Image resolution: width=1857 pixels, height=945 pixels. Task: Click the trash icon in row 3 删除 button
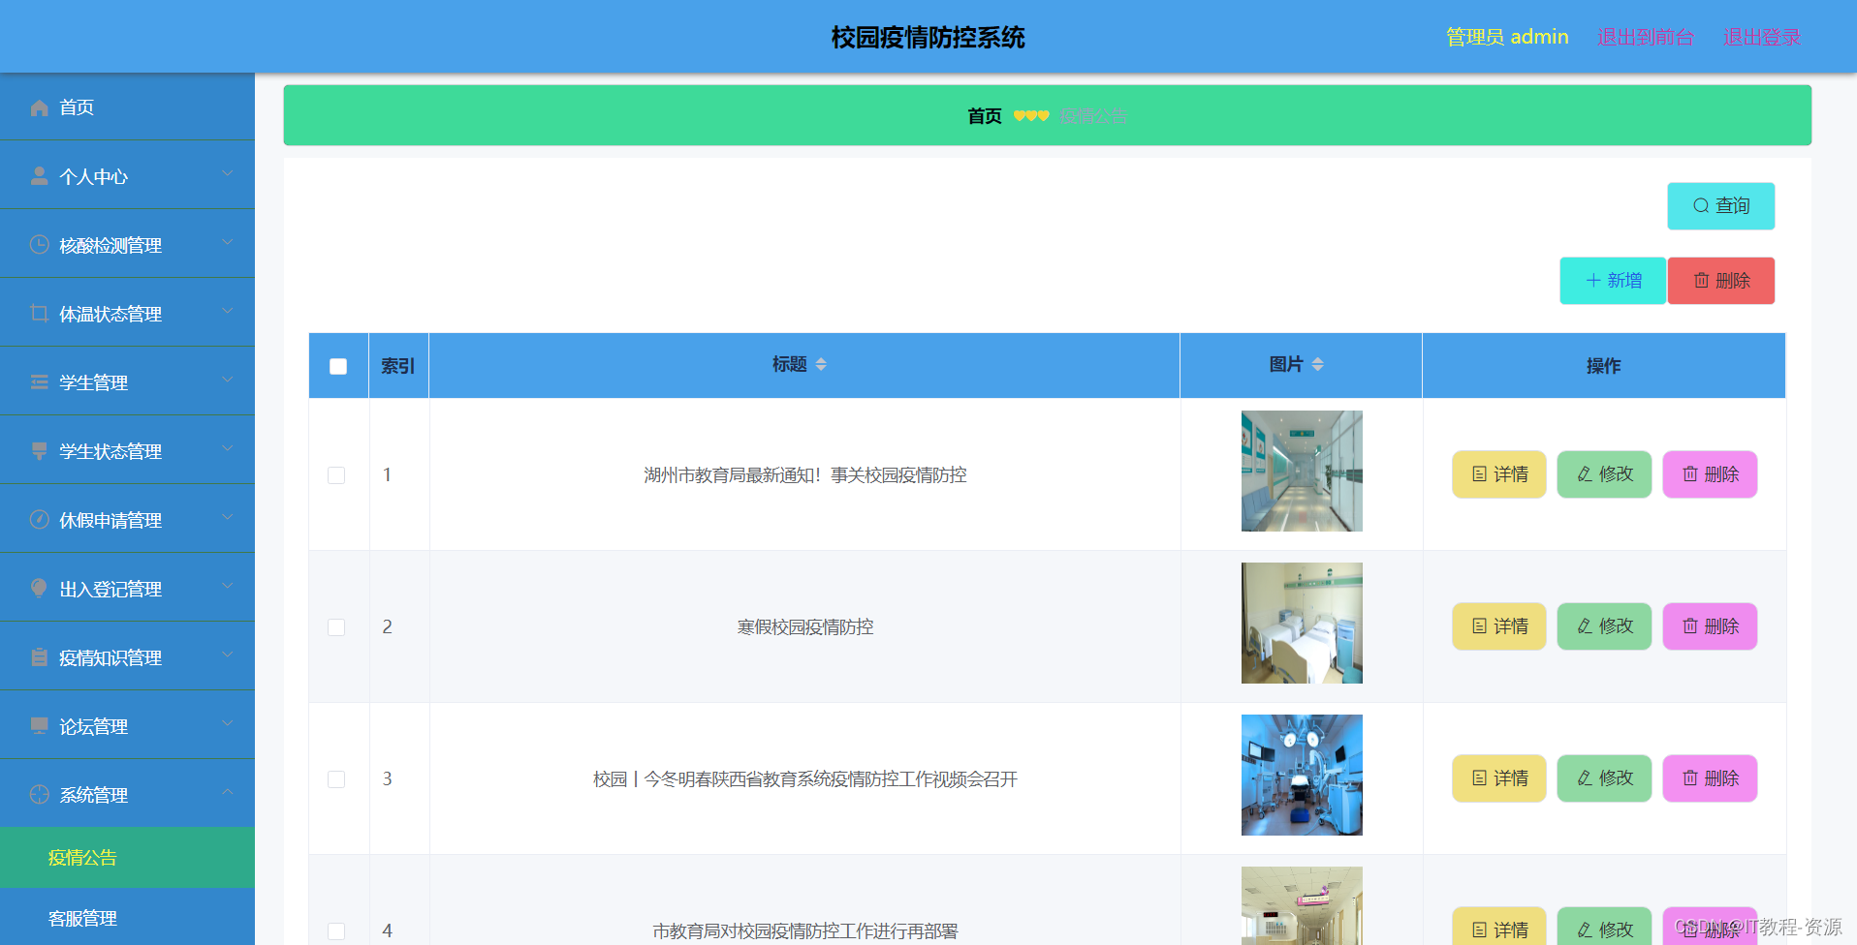click(1690, 778)
